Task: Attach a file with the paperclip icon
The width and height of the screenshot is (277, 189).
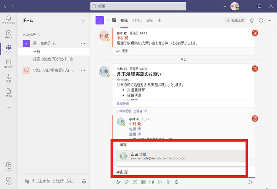Action: 127,182
